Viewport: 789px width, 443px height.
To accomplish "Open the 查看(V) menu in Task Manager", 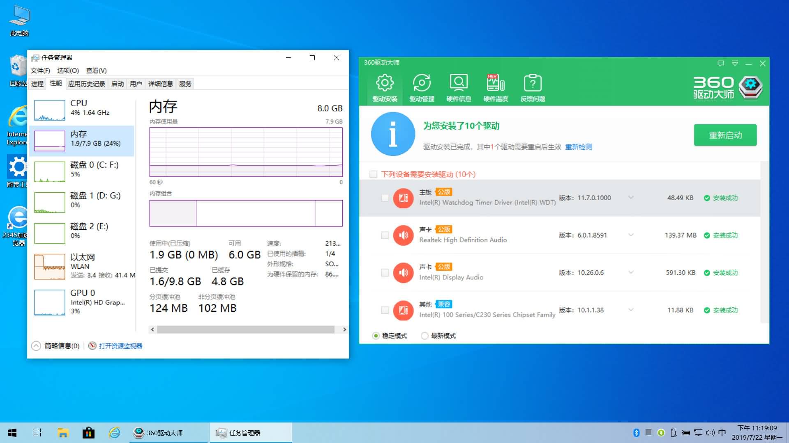I will click(96, 71).
